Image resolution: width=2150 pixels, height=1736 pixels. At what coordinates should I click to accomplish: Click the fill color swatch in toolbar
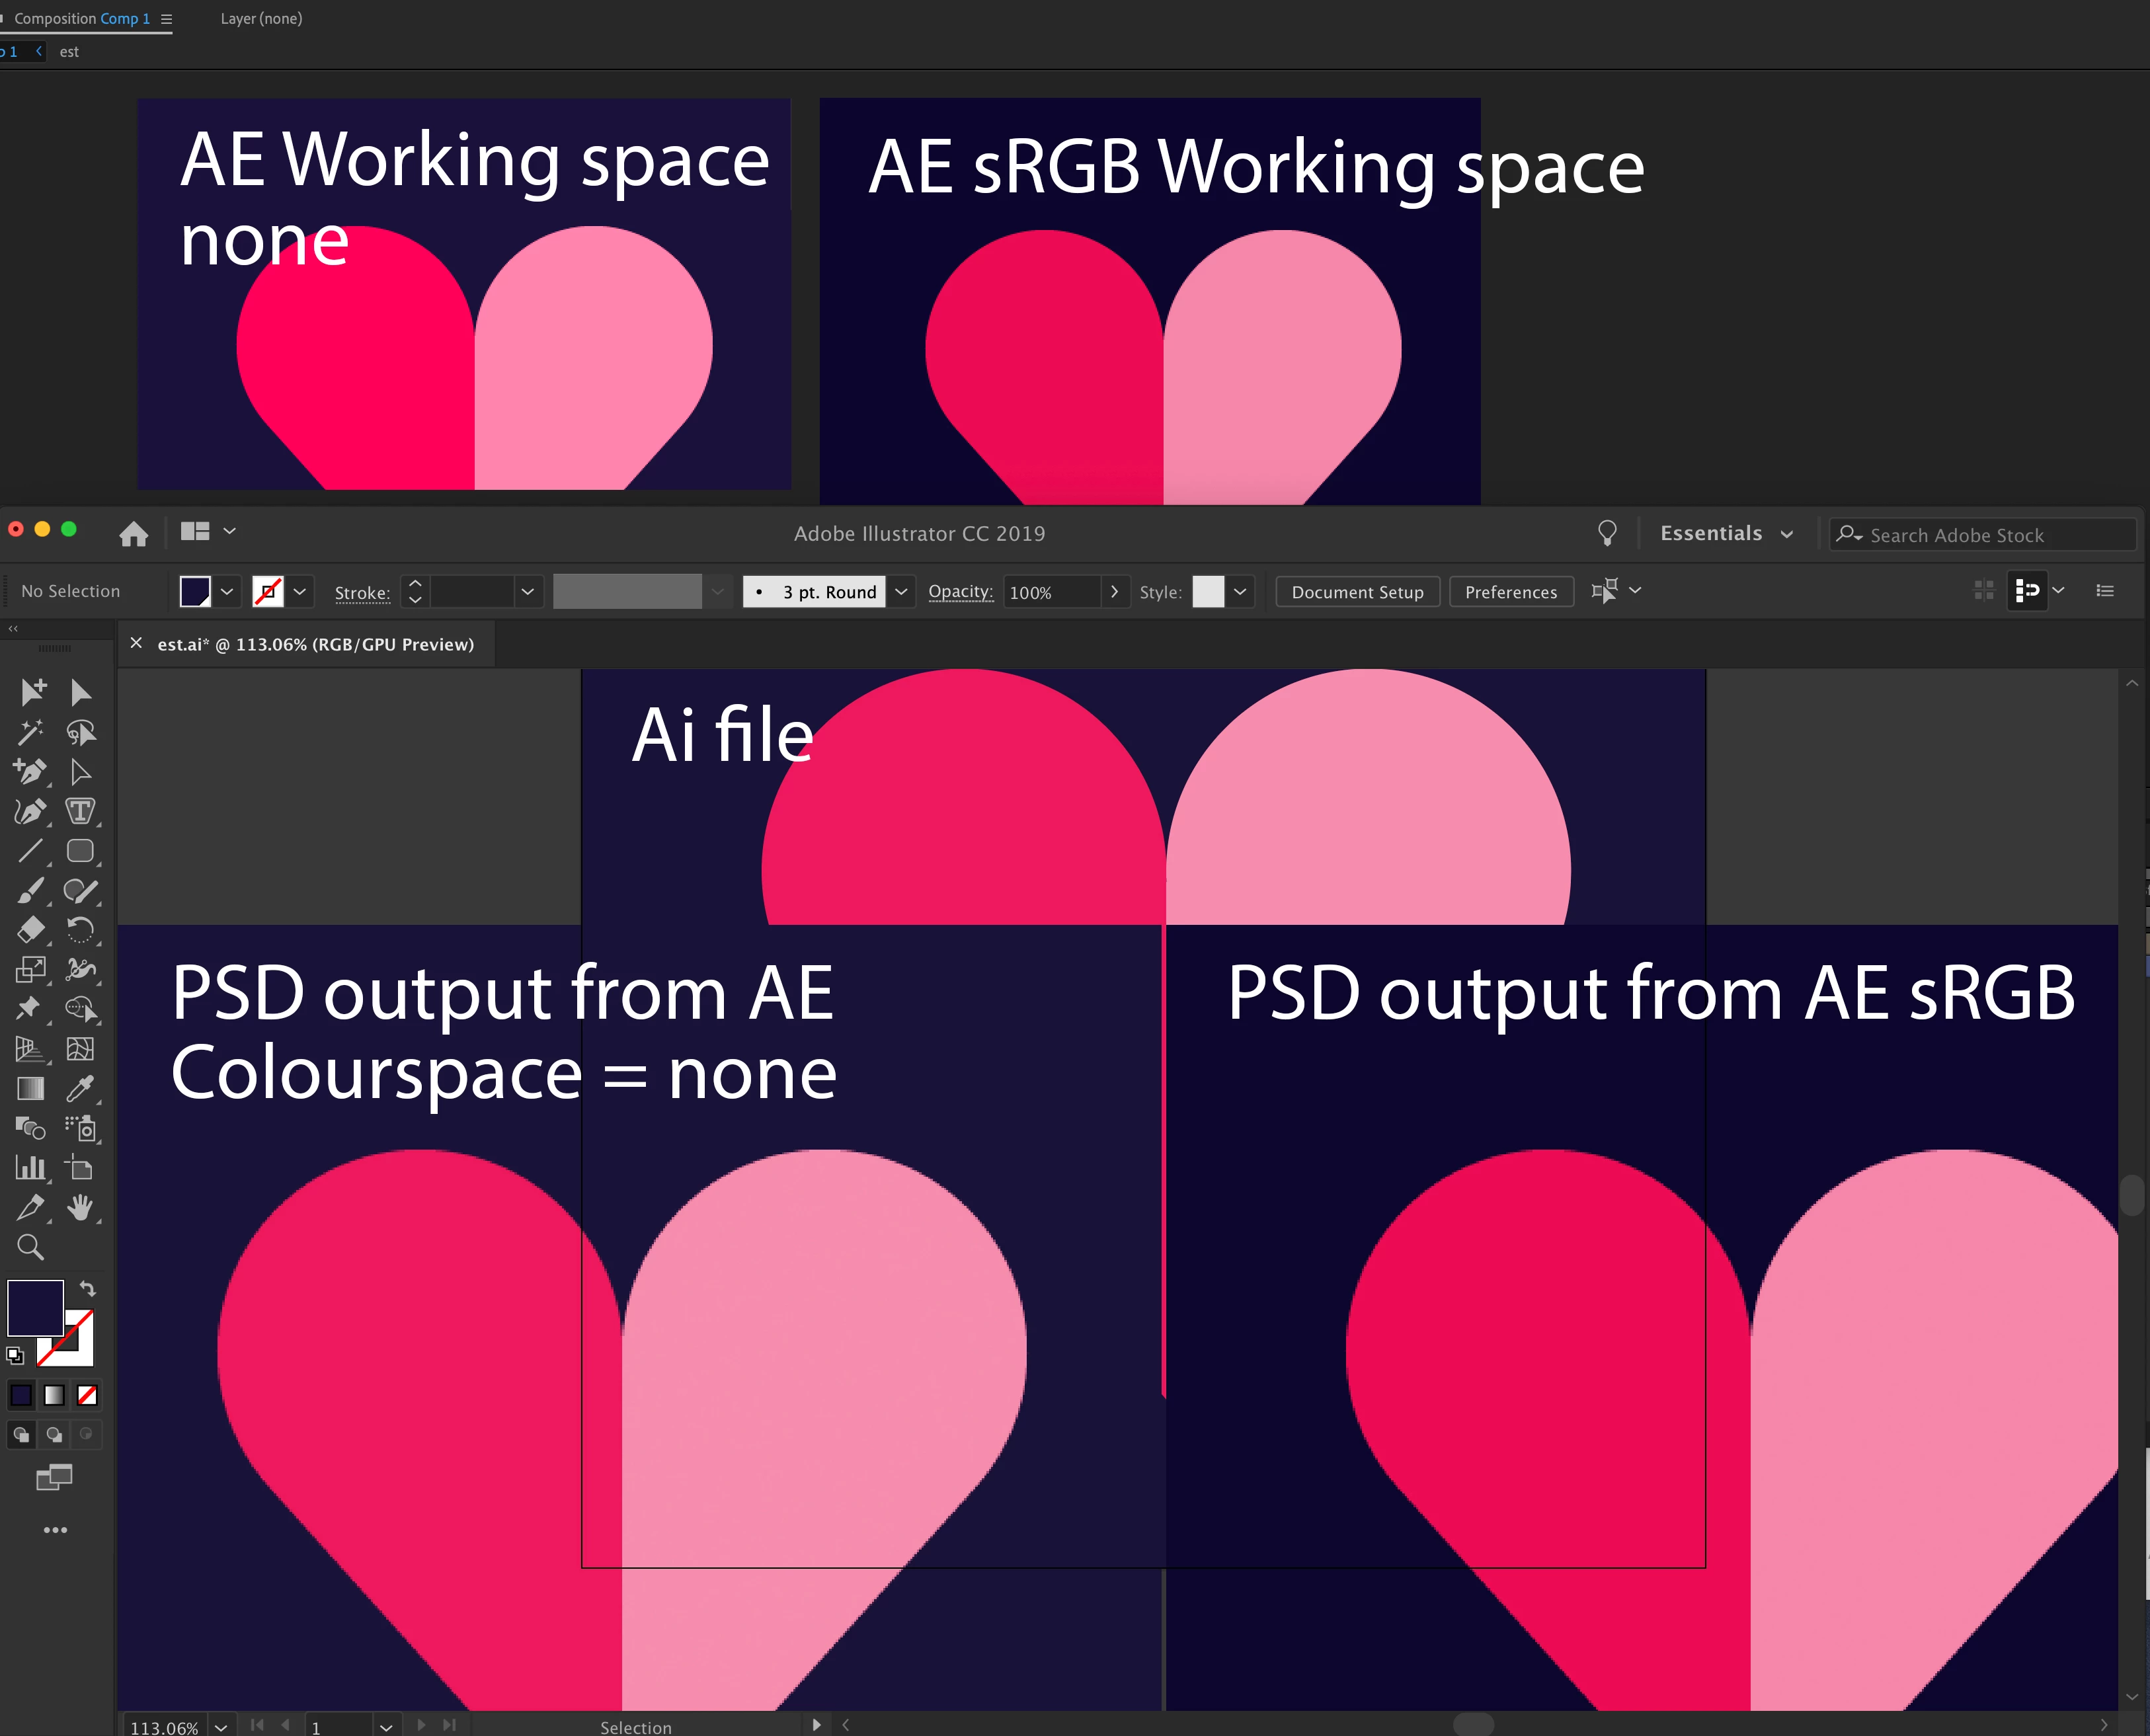click(35, 1307)
